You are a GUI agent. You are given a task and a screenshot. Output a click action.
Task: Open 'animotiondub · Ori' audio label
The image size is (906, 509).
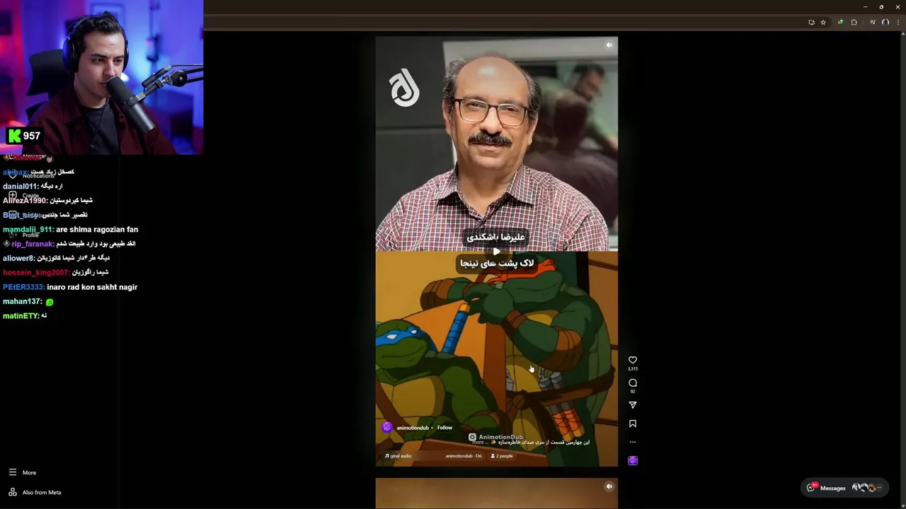pos(464,456)
